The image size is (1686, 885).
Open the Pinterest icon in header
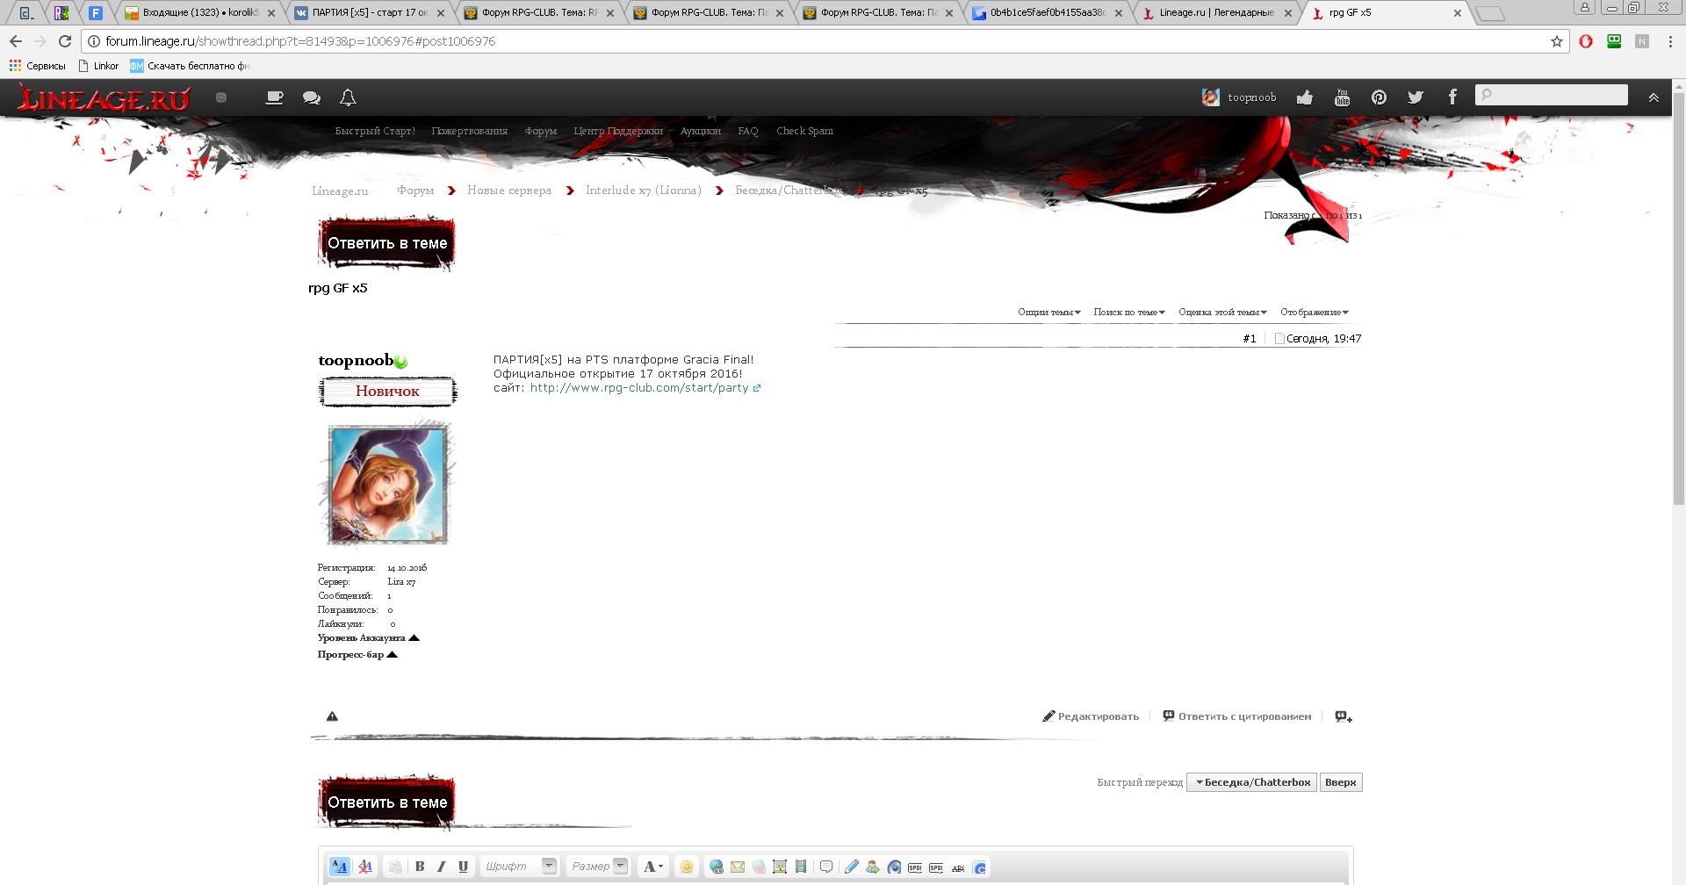(x=1379, y=97)
